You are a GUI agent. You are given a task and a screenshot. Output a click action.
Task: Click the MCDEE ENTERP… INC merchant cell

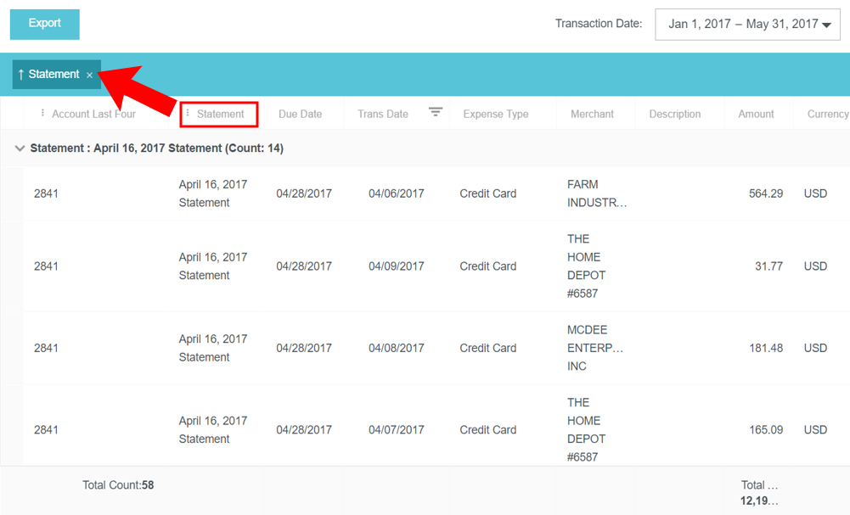pos(595,348)
